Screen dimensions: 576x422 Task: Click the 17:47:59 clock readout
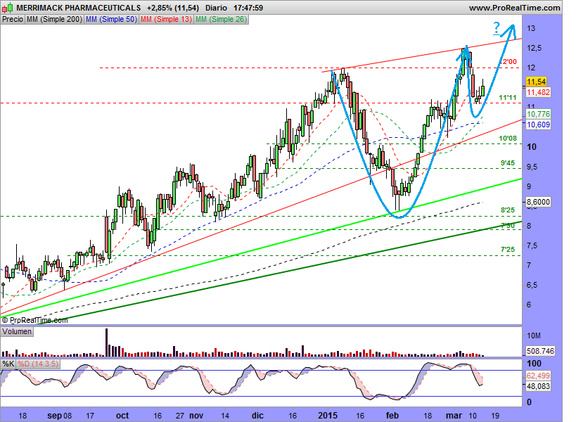coord(248,8)
